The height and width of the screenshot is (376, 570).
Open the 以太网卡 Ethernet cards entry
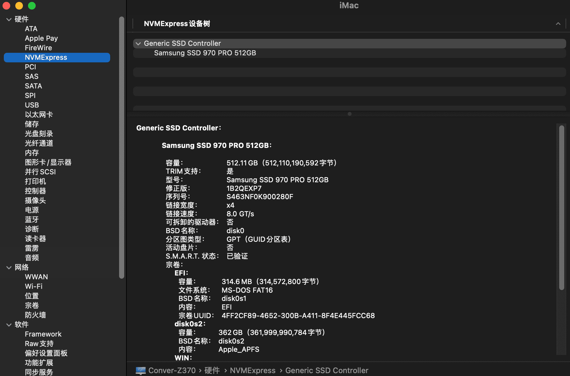[x=39, y=115]
